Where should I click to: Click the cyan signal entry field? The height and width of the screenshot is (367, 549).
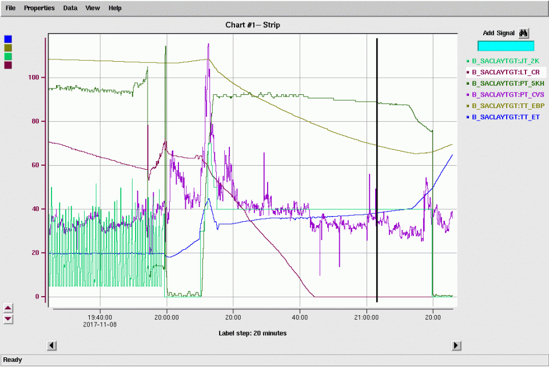click(506, 46)
